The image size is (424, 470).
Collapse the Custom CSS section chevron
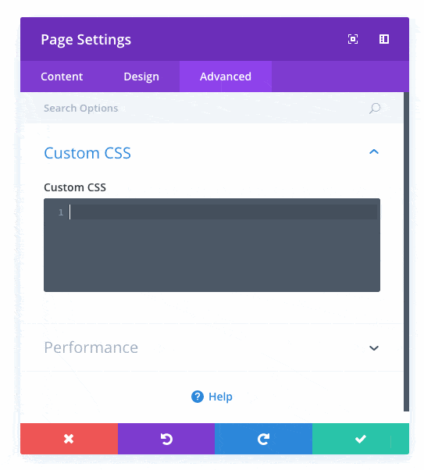pos(374,152)
